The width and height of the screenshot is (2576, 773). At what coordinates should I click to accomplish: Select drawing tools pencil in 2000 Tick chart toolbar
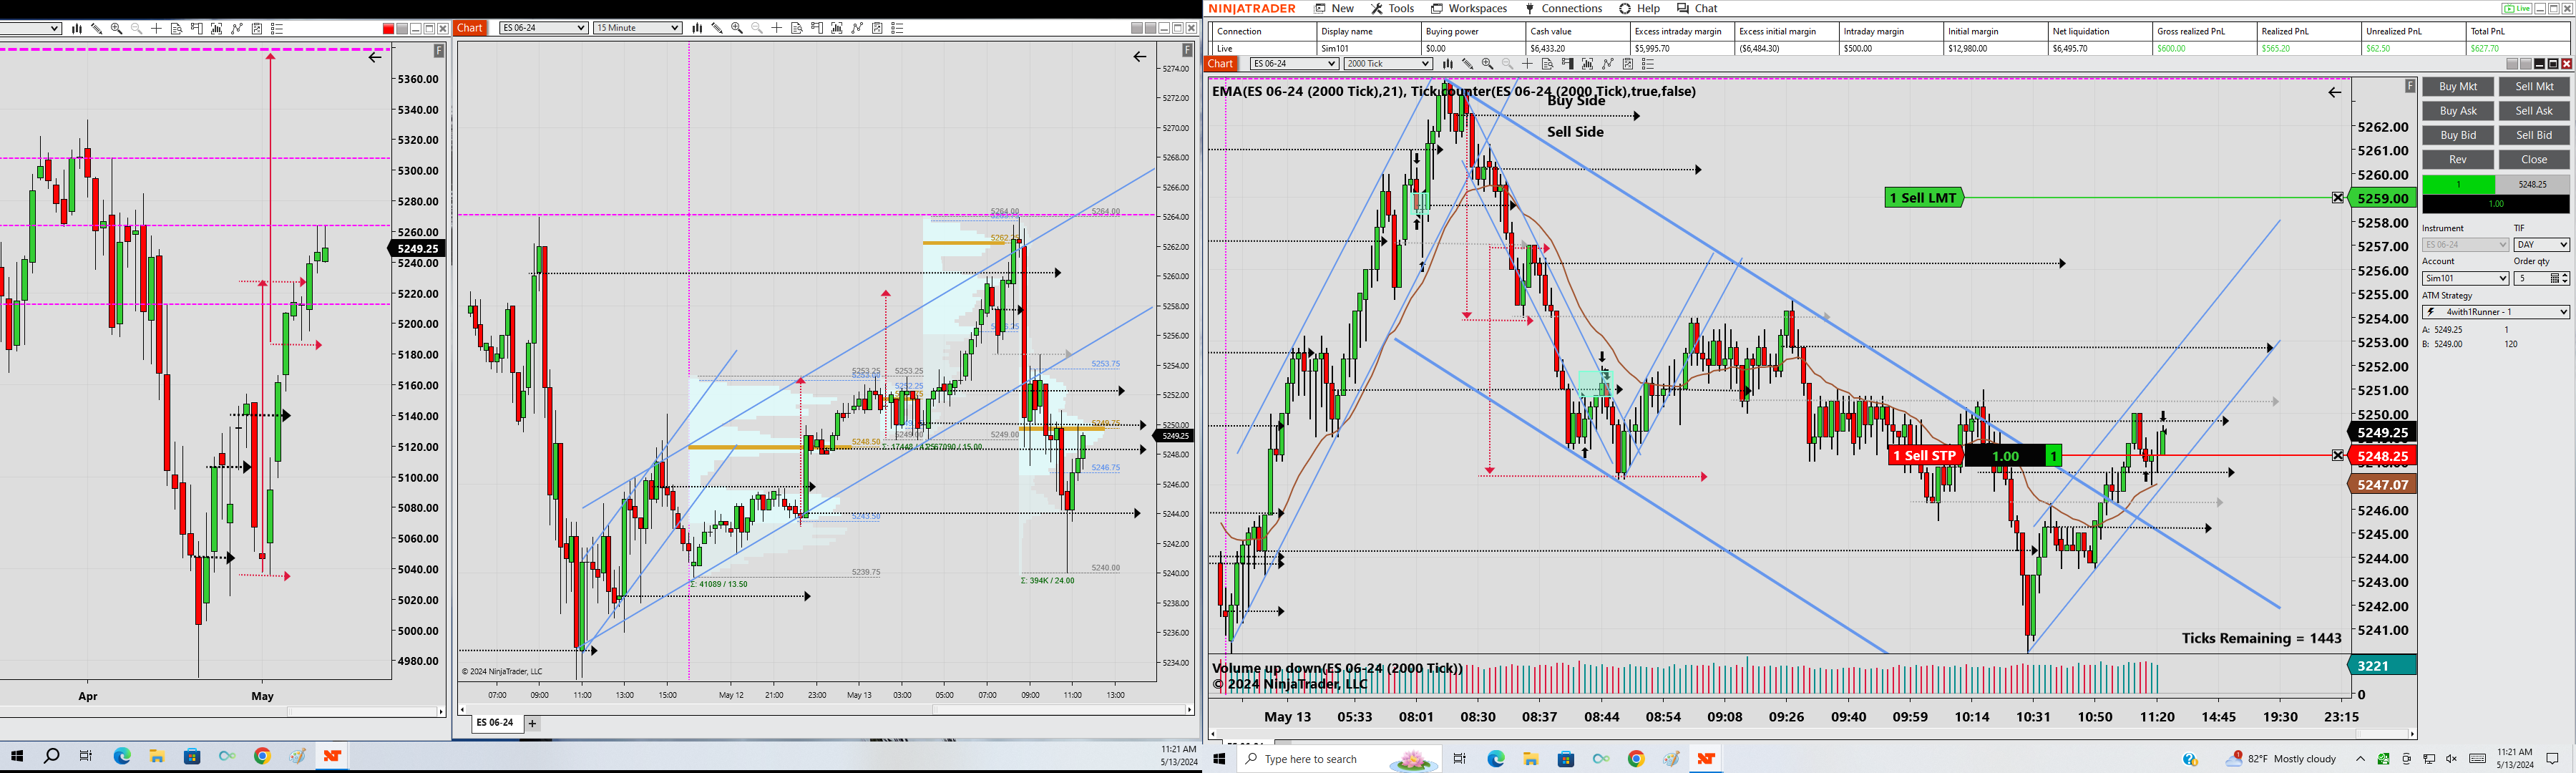1467,64
